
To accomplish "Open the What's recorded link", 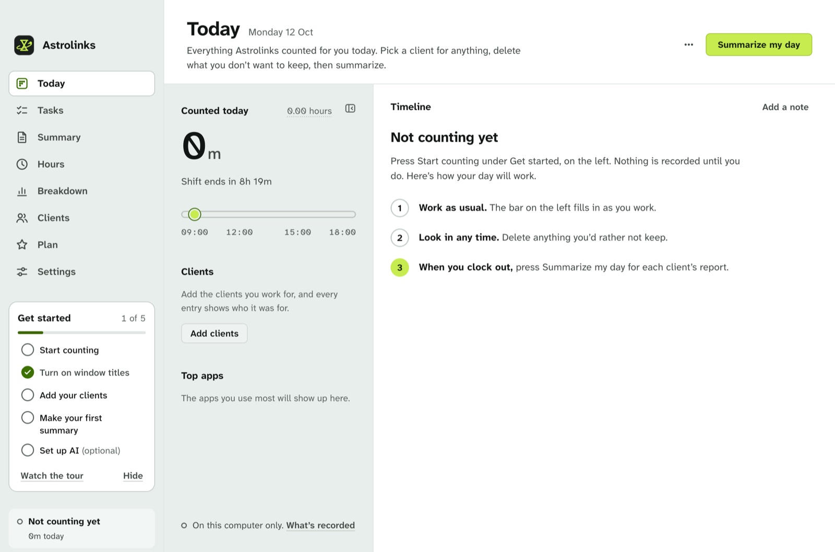I will [320, 525].
